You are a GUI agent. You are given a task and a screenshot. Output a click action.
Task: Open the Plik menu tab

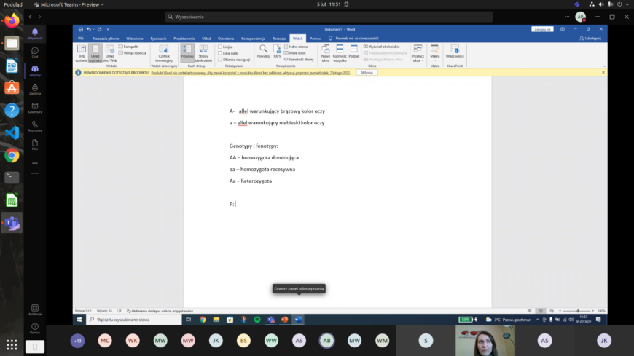81,39
